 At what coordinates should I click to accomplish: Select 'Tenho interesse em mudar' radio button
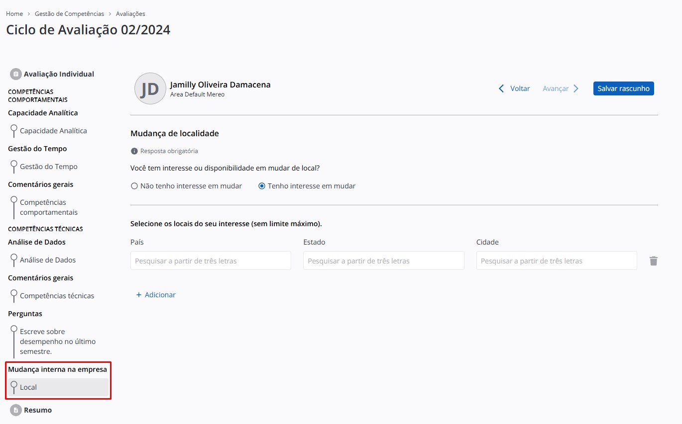[262, 186]
